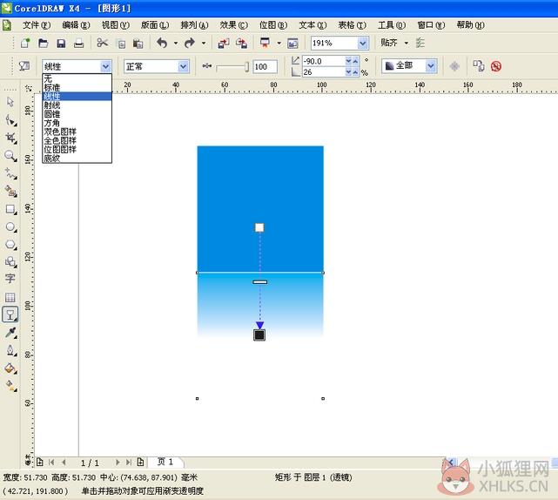Open the 编辑 menu
Image resolution: width=558 pixels, height=500 pixels.
point(76,25)
